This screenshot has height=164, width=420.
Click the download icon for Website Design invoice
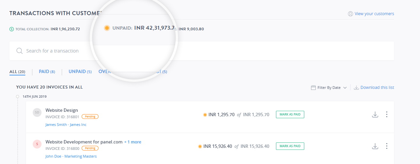pyautogui.click(x=375, y=114)
